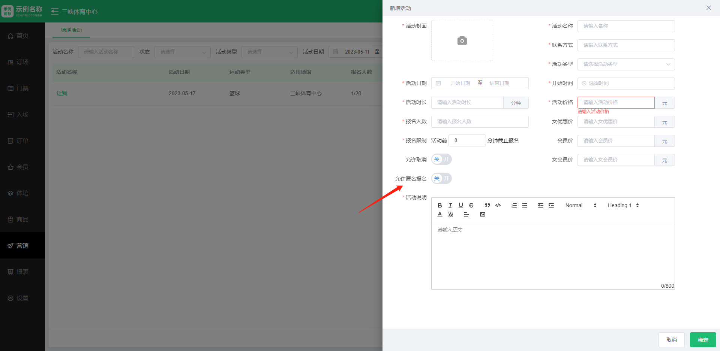Click the 取消 button
The image size is (720, 351).
coord(671,340)
